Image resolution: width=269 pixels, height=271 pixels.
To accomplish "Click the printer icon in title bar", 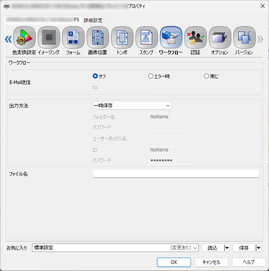I will click(x=7, y=6).
